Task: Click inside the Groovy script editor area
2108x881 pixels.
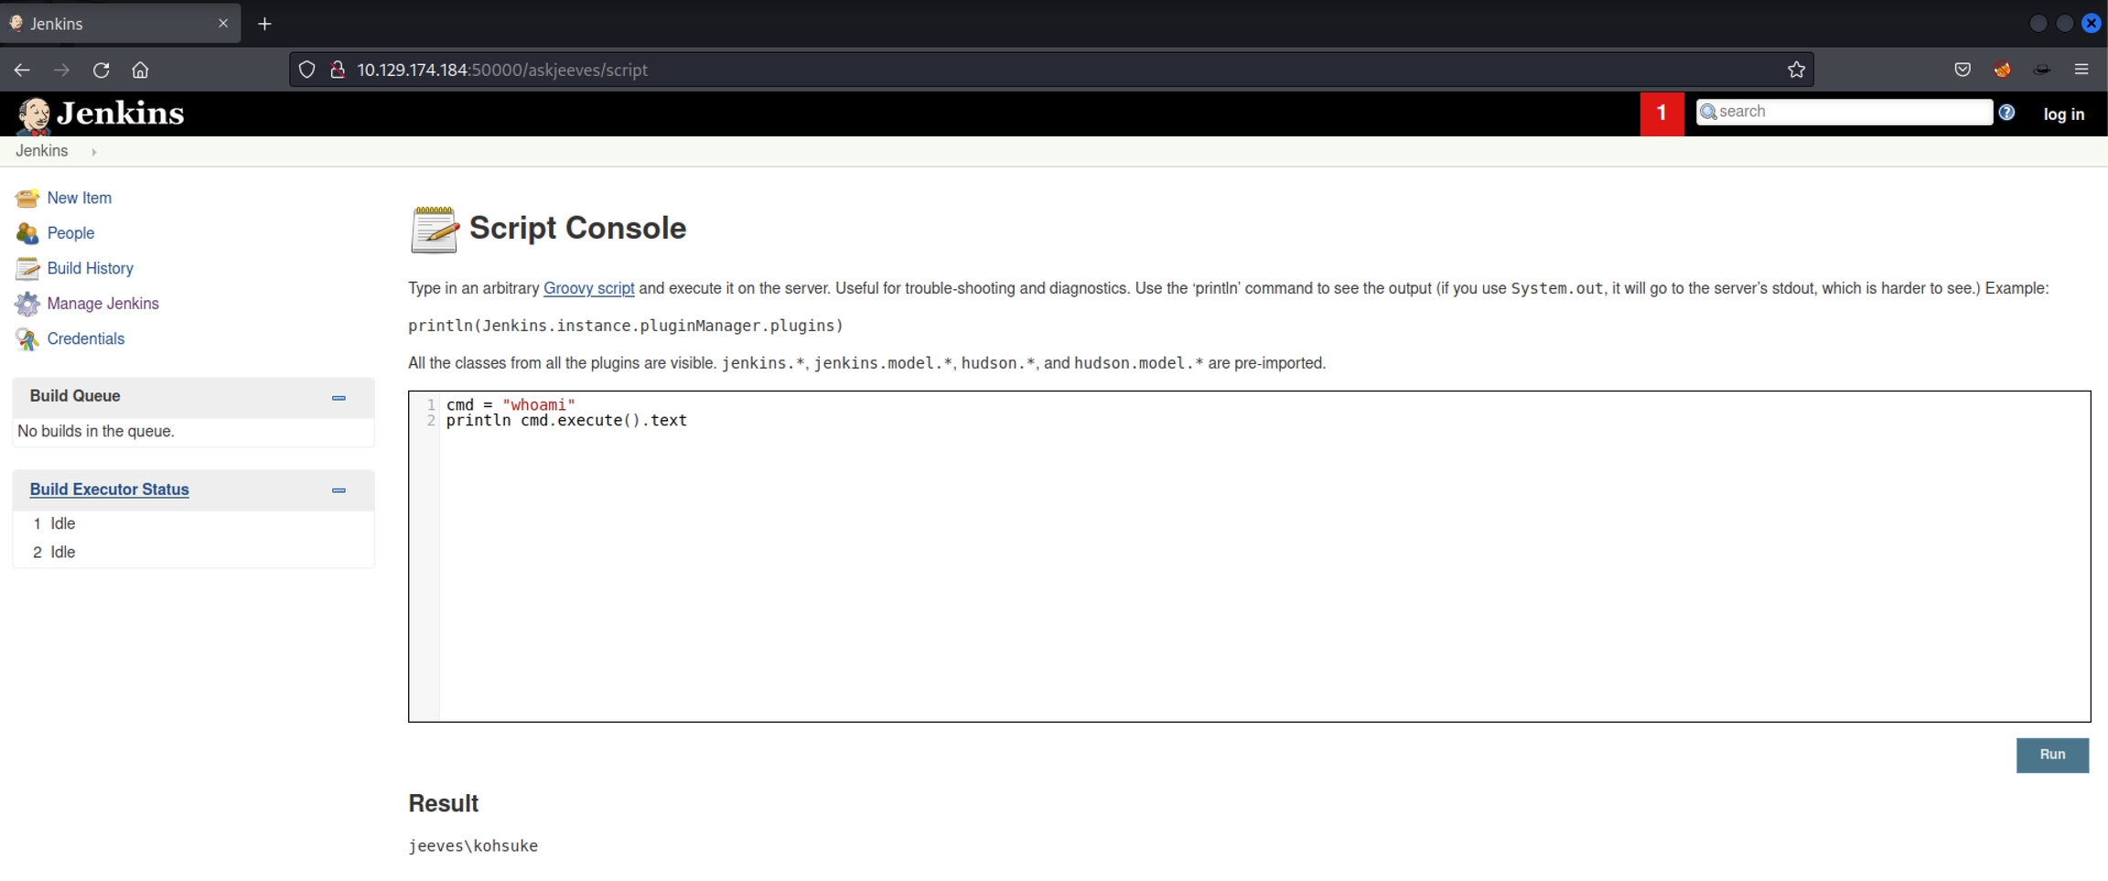Action: [1263, 567]
